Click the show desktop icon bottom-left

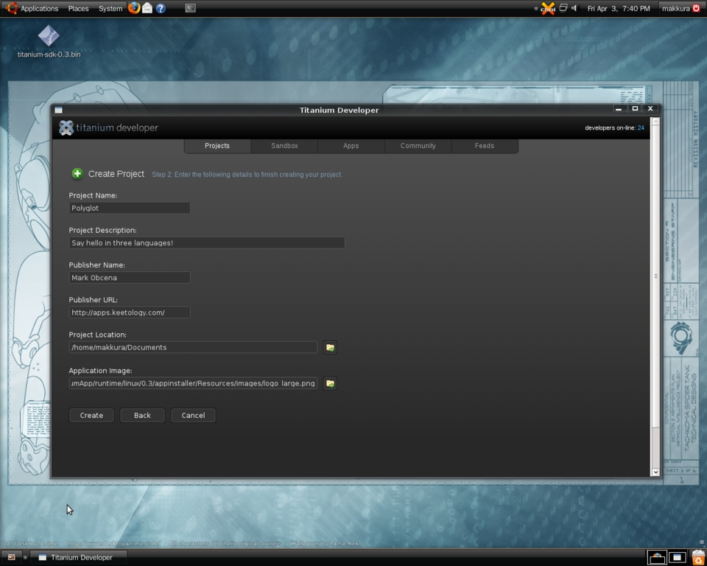pyautogui.click(x=11, y=557)
